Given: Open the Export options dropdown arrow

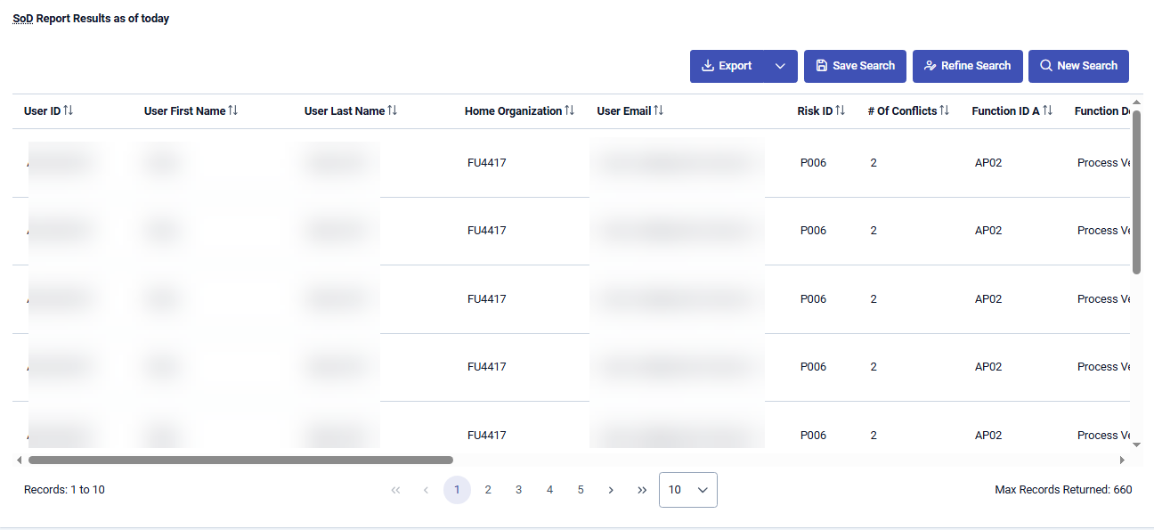Looking at the screenshot, I should pos(781,66).
